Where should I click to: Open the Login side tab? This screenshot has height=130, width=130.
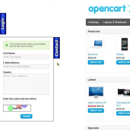pos(3,24)
